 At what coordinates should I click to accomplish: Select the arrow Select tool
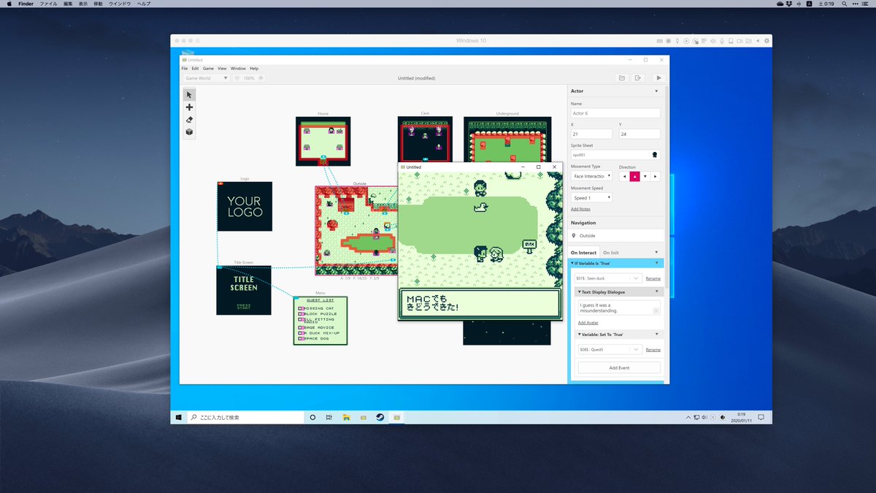point(189,95)
